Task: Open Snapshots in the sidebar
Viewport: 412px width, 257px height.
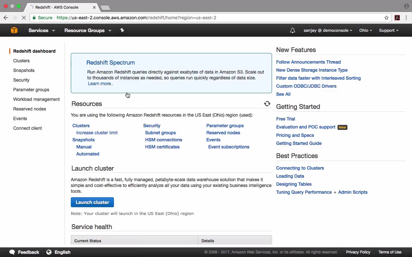Action: [x=24, y=70]
